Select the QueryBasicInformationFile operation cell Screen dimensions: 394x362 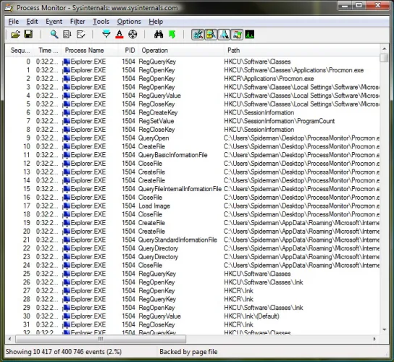pyautogui.click(x=173, y=155)
